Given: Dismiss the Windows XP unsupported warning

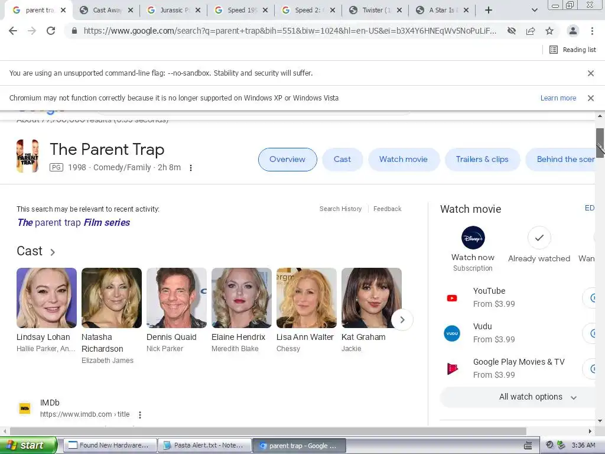Looking at the screenshot, I should pos(590,98).
